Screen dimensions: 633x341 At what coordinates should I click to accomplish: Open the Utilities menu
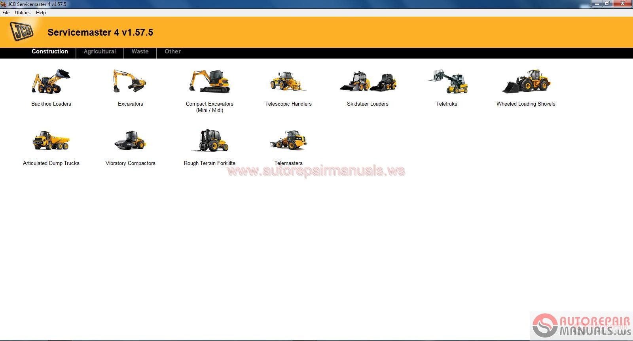(x=23, y=13)
